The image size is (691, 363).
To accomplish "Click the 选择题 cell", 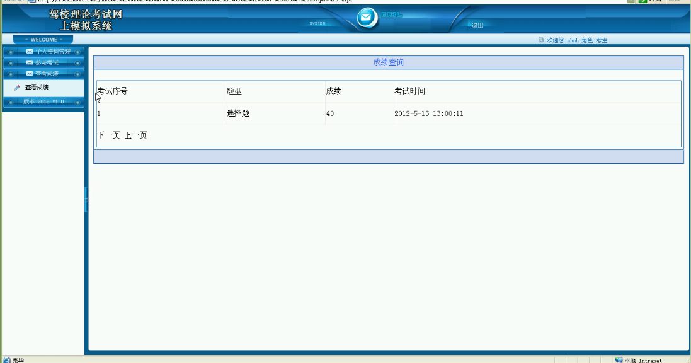I will click(x=238, y=113).
